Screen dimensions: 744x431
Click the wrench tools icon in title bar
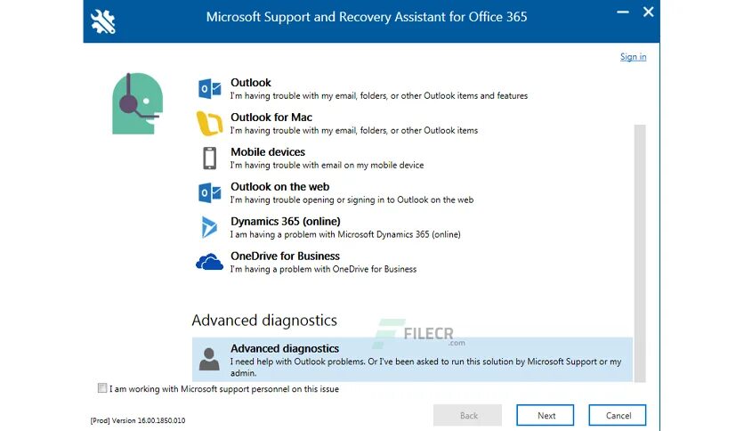pyautogui.click(x=103, y=21)
